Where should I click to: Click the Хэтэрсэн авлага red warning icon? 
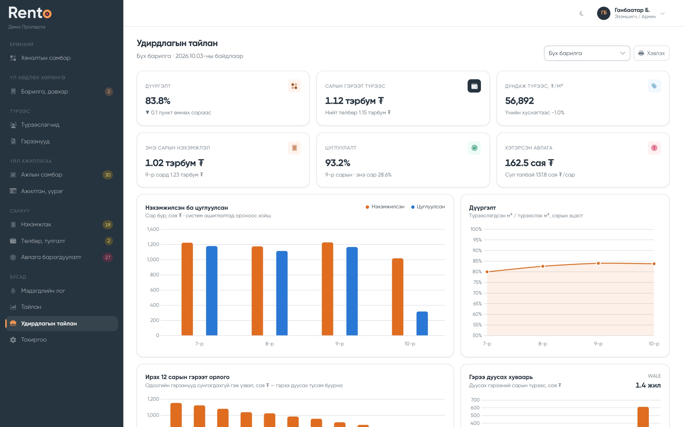[654, 148]
